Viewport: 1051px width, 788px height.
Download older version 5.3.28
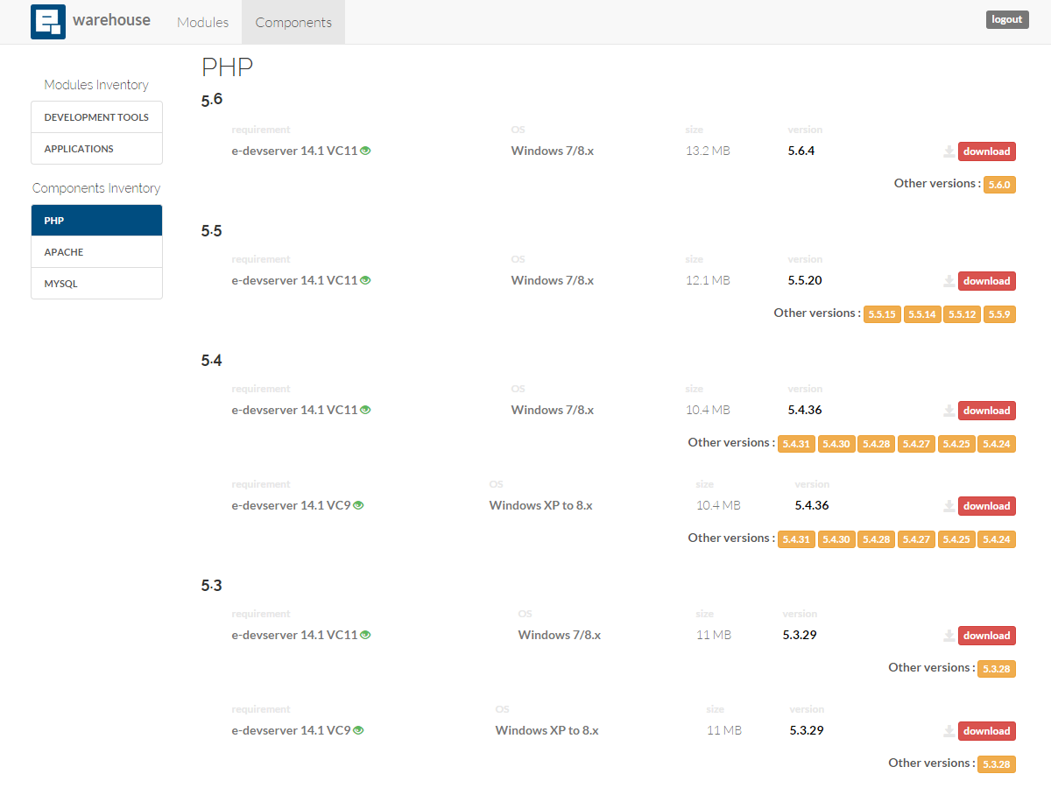tap(997, 668)
